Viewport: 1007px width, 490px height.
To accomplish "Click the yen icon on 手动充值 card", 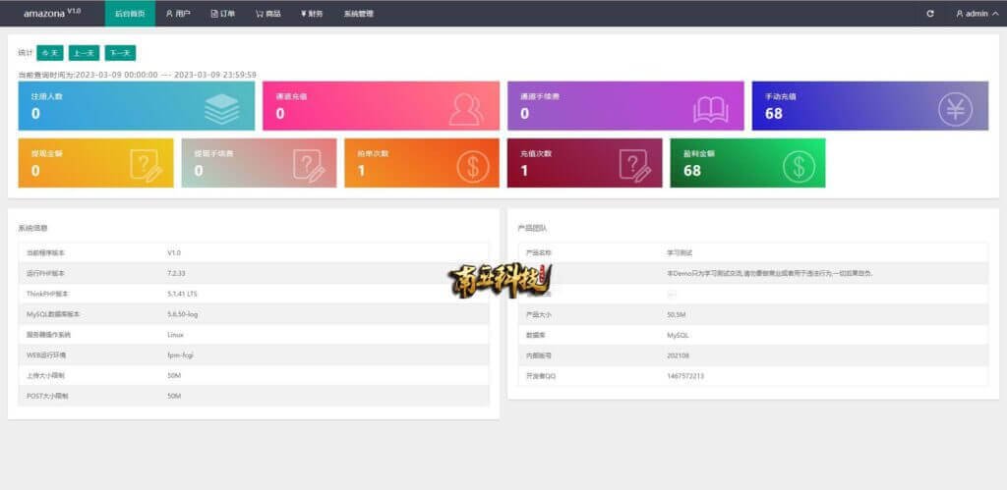I will [x=955, y=108].
